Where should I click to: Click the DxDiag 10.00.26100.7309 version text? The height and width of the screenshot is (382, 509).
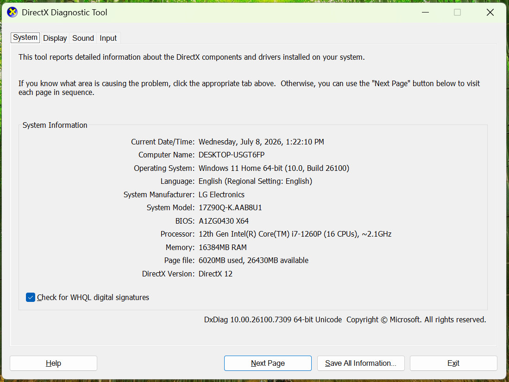(x=273, y=319)
